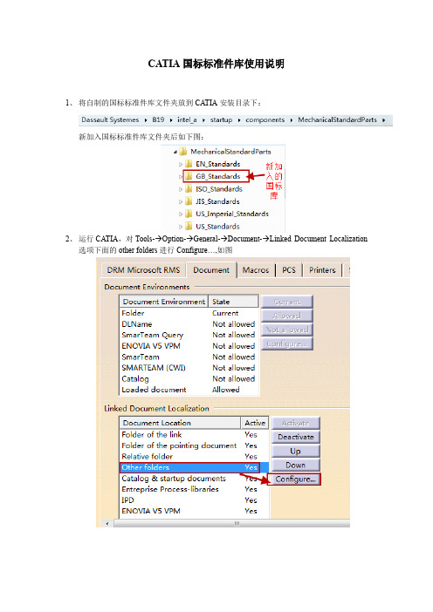Expand the US_Standards tree node
Viewport: 433px width, 612px height.
(x=181, y=227)
